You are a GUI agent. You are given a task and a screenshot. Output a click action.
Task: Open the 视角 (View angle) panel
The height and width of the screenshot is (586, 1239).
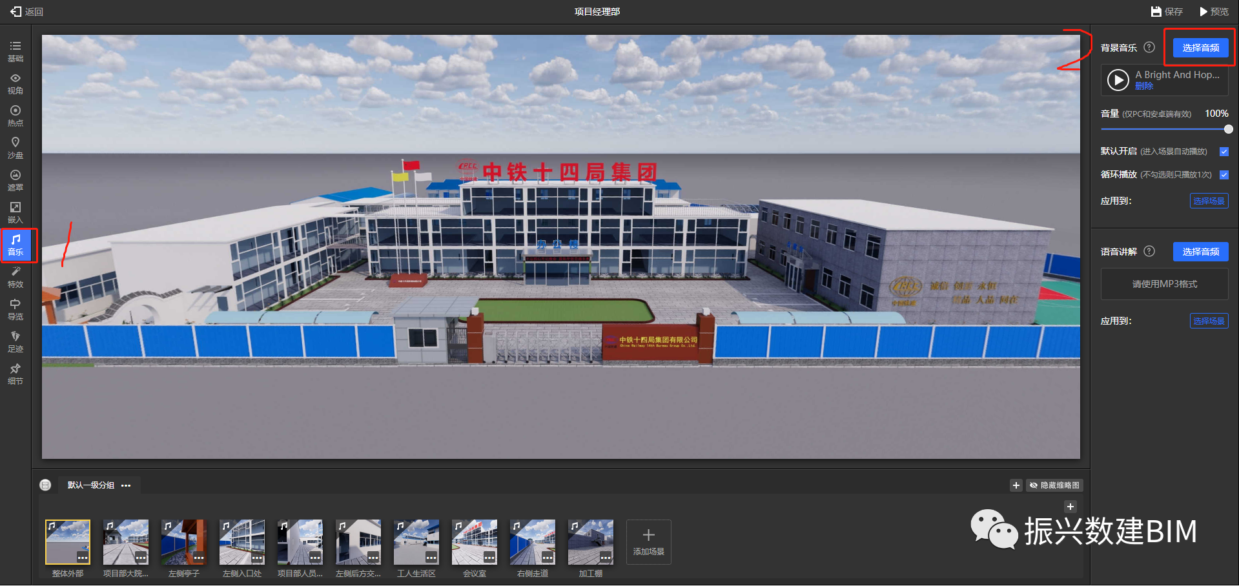coord(15,84)
